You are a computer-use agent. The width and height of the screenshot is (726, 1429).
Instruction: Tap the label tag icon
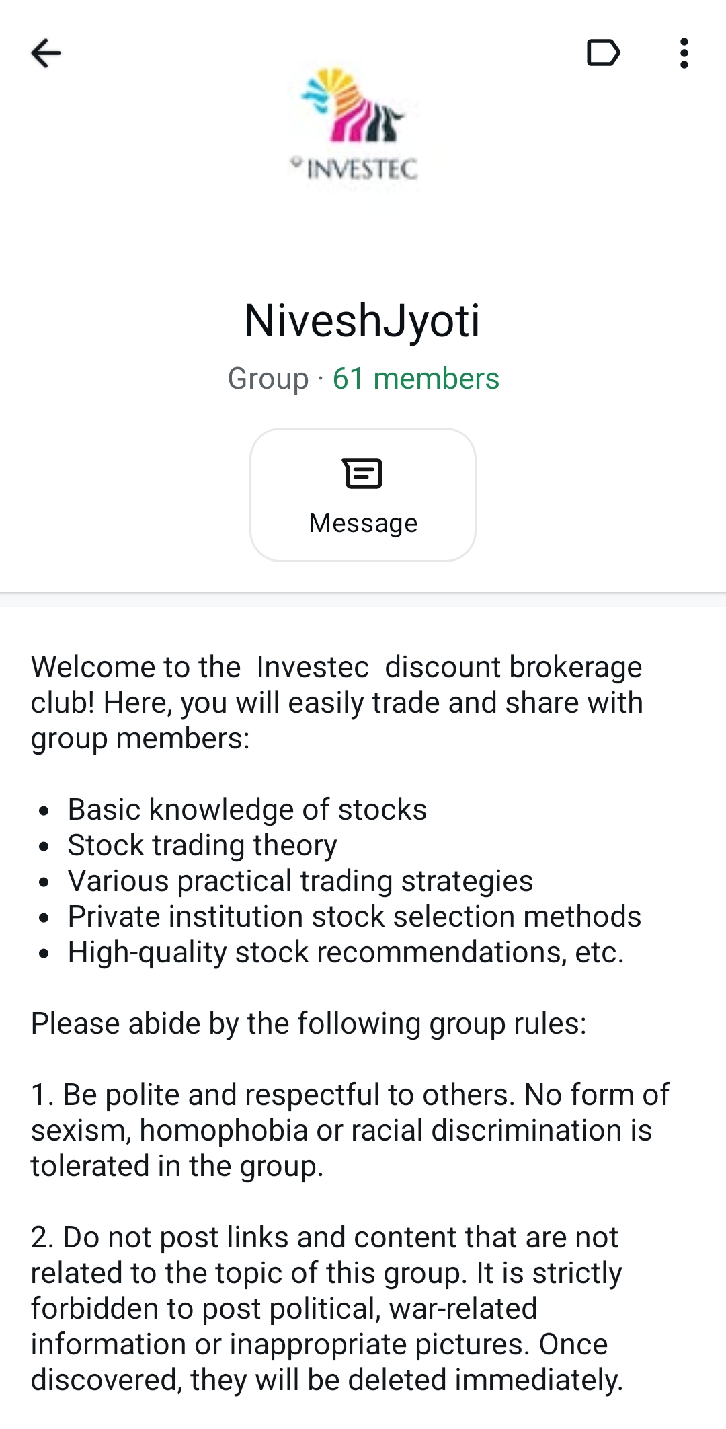point(603,53)
